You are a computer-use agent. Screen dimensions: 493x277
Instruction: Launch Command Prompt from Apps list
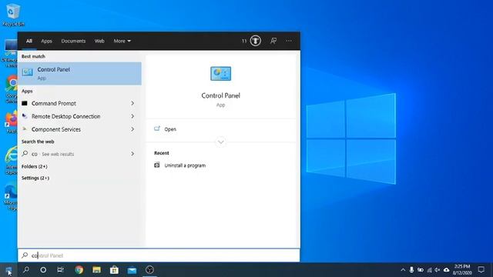[54, 103]
